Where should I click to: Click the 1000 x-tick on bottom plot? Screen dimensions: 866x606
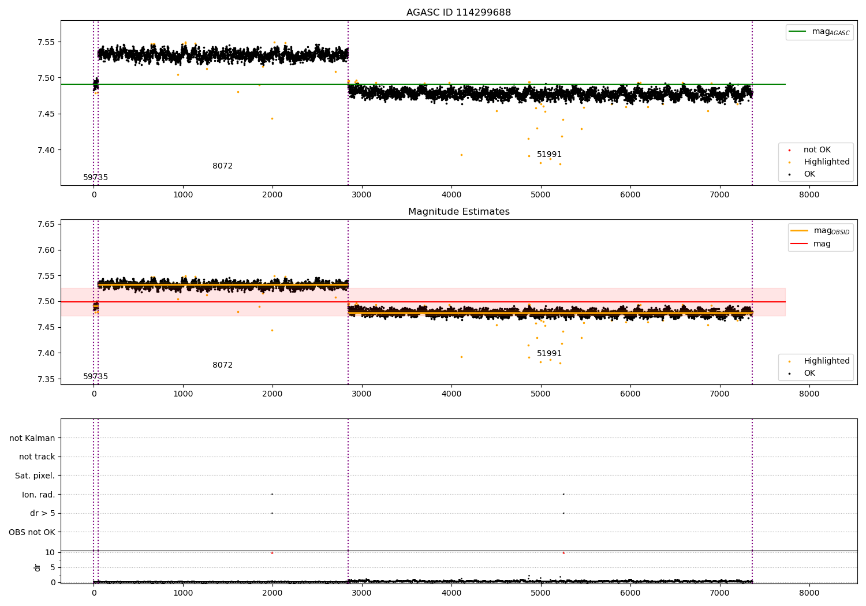point(183,593)
